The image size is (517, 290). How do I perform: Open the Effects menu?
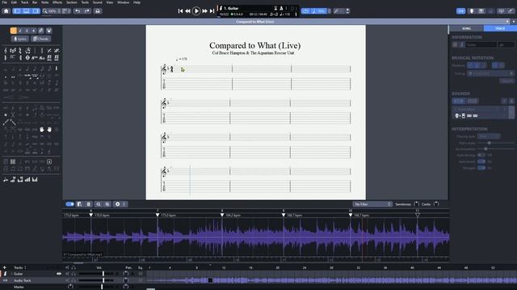click(57, 2)
